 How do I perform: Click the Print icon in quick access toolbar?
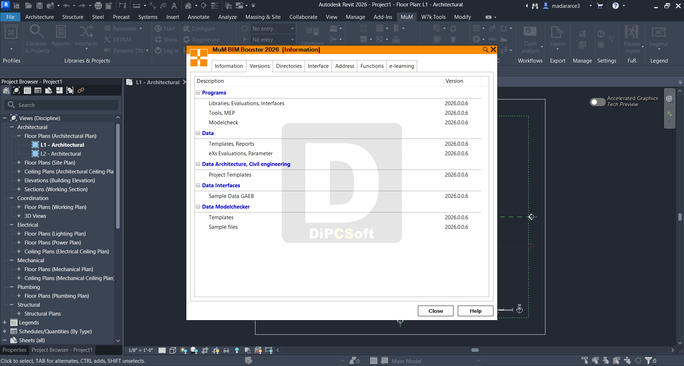pyautogui.click(x=98, y=6)
